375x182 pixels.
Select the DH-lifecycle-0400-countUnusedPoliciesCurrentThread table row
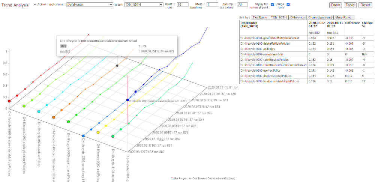click(x=306, y=65)
